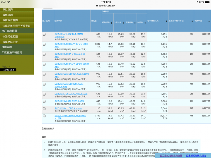Tap the lock icon beside URL
The image size is (211, 158).
pyautogui.click(x=97, y=6)
